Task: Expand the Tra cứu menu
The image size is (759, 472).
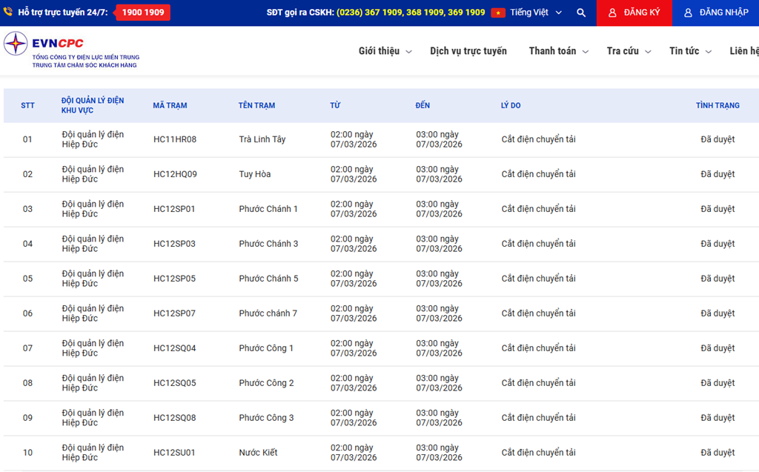Action: [x=628, y=51]
